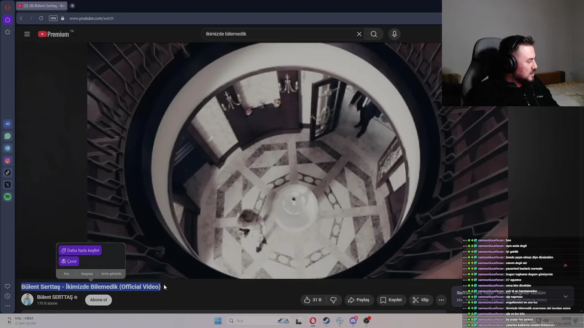
Task: Open X (Twitter) in the Opera sidebar
Action: [x=7, y=185]
